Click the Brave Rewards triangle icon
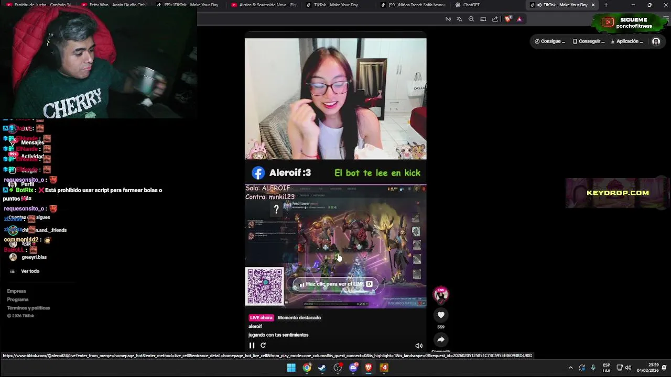The width and height of the screenshot is (671, 377). [520, 19]
